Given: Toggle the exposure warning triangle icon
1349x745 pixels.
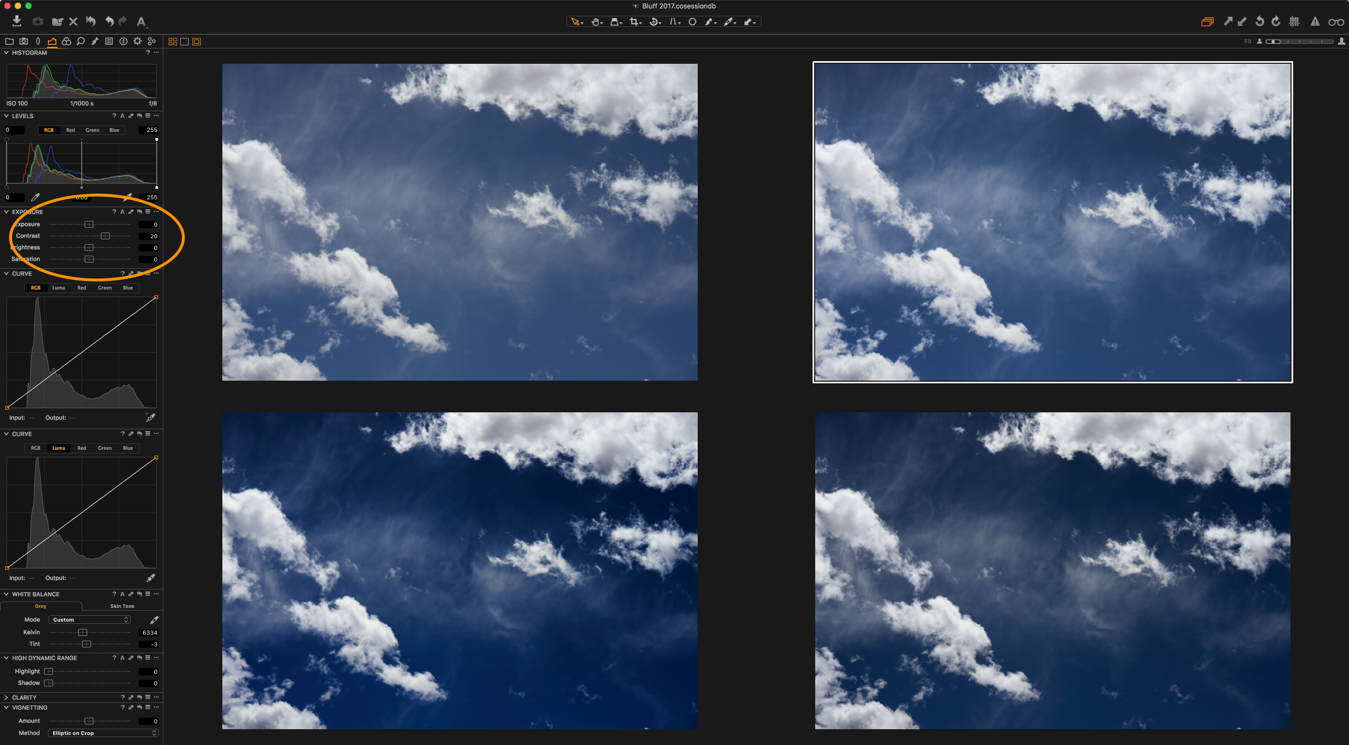Looking at the screenshot, I should tap(1315, 22).
